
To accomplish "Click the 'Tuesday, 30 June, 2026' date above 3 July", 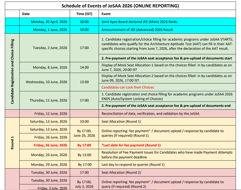I will click(49, 180).
